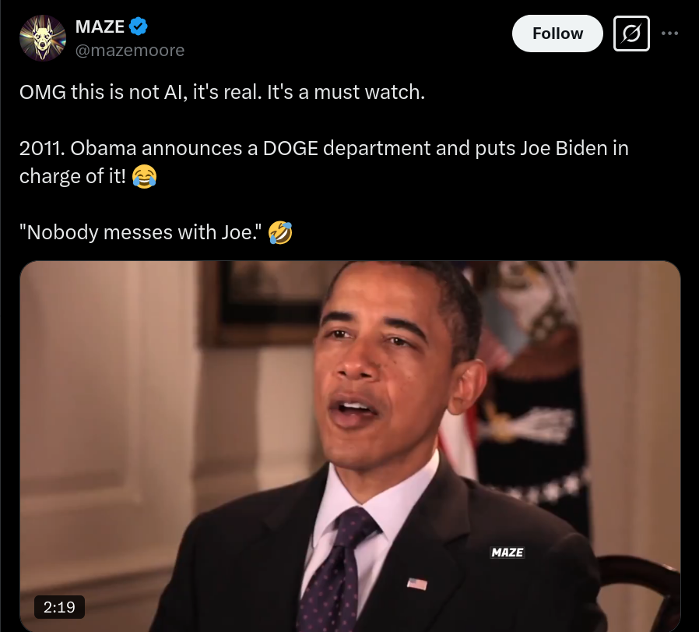Click the 2:19 video duration badge
The width and height of the screenshot is (699, 632).
tap(59, 607)
